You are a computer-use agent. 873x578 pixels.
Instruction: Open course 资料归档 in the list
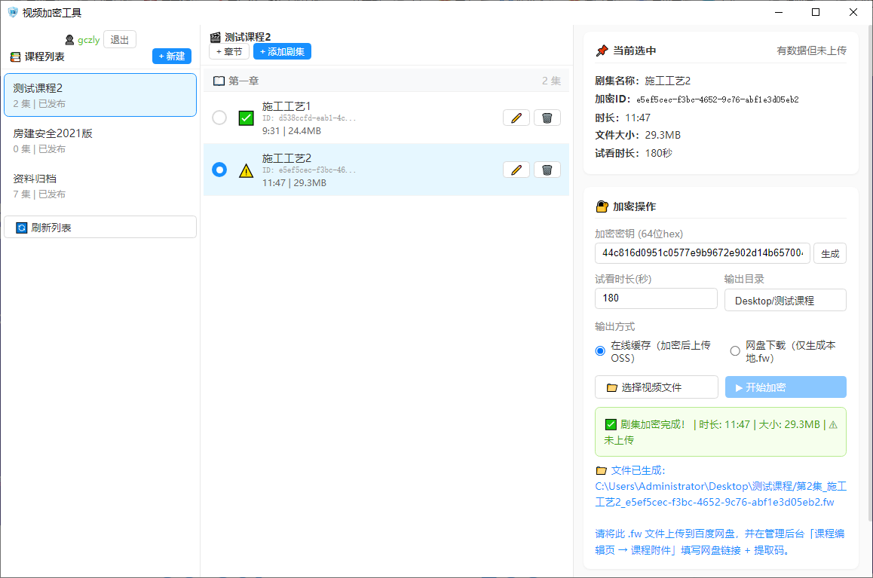click(x=100, y=186)
